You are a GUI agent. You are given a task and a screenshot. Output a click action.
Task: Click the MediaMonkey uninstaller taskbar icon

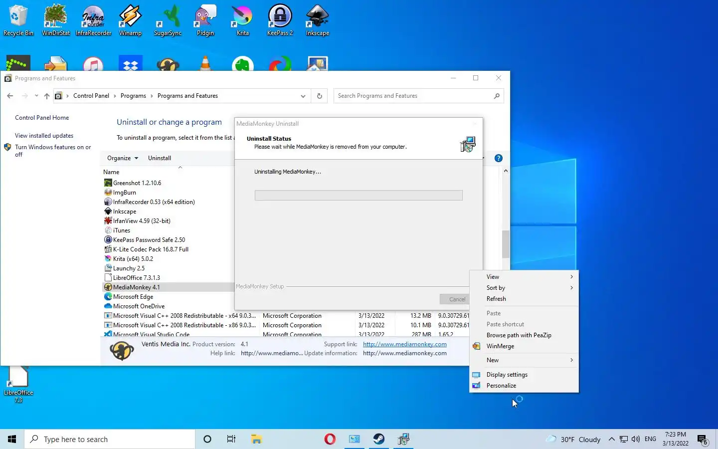[x=403, y=439]
